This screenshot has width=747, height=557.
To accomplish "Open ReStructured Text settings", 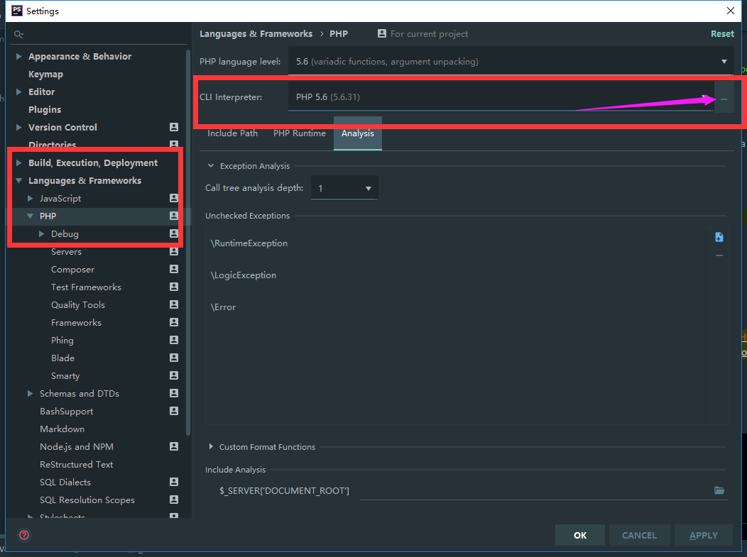I will tap(76, 464).
